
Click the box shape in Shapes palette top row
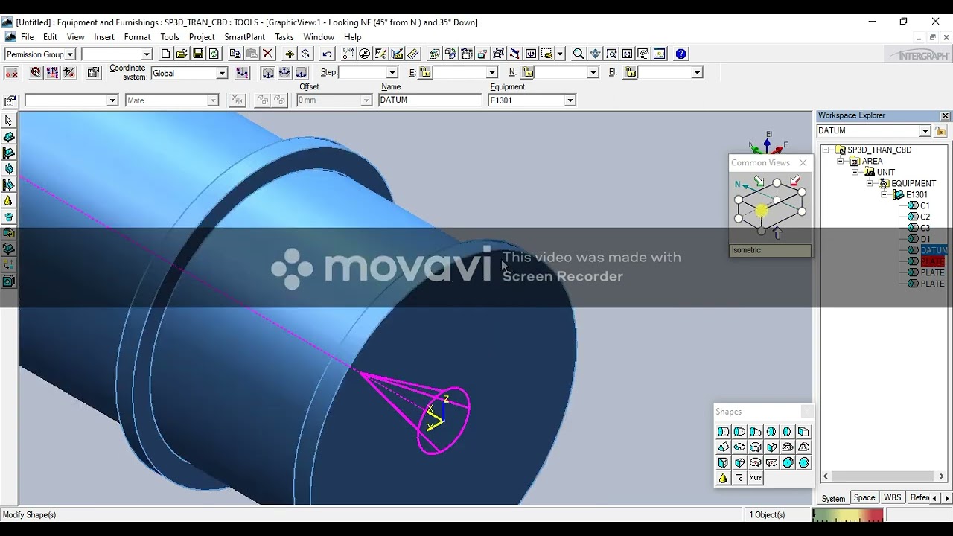[803, 432]
